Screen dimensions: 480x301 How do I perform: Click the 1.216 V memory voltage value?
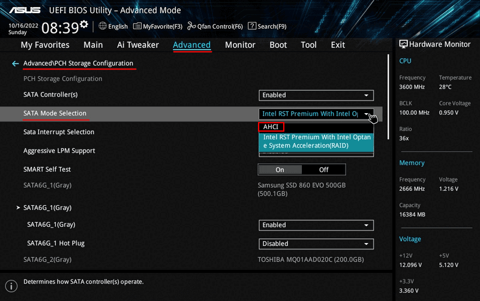click(449, 189)
